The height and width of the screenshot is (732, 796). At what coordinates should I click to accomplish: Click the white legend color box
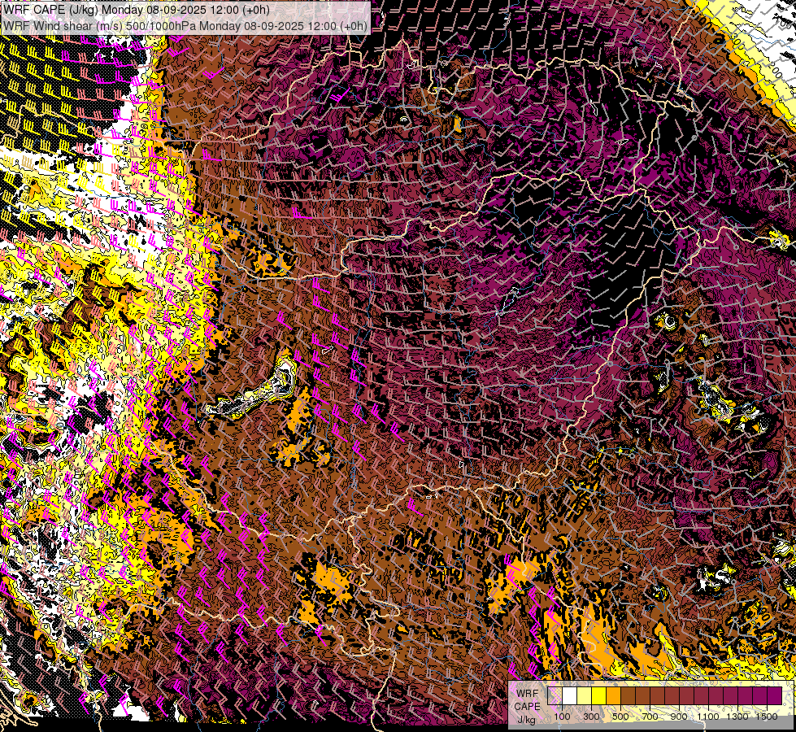pos(570,695)
